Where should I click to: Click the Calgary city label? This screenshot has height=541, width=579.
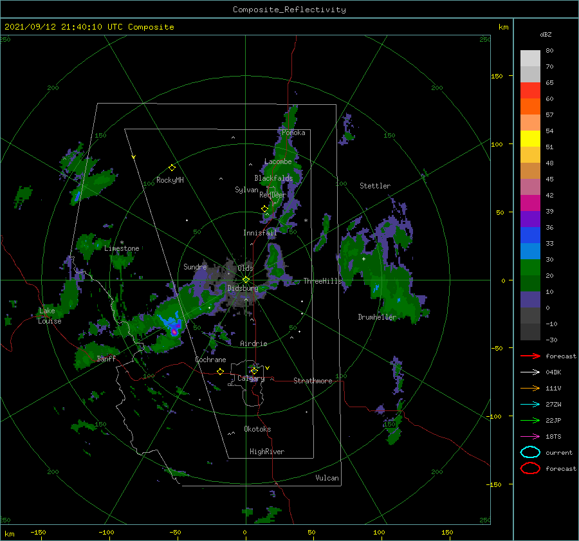(x=251, y=378)
